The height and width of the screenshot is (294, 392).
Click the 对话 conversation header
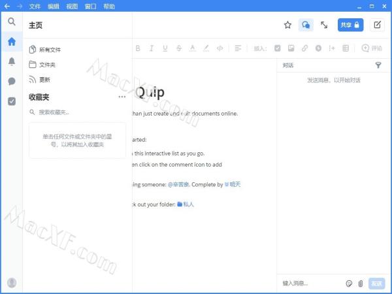click(x=287, y=65)
